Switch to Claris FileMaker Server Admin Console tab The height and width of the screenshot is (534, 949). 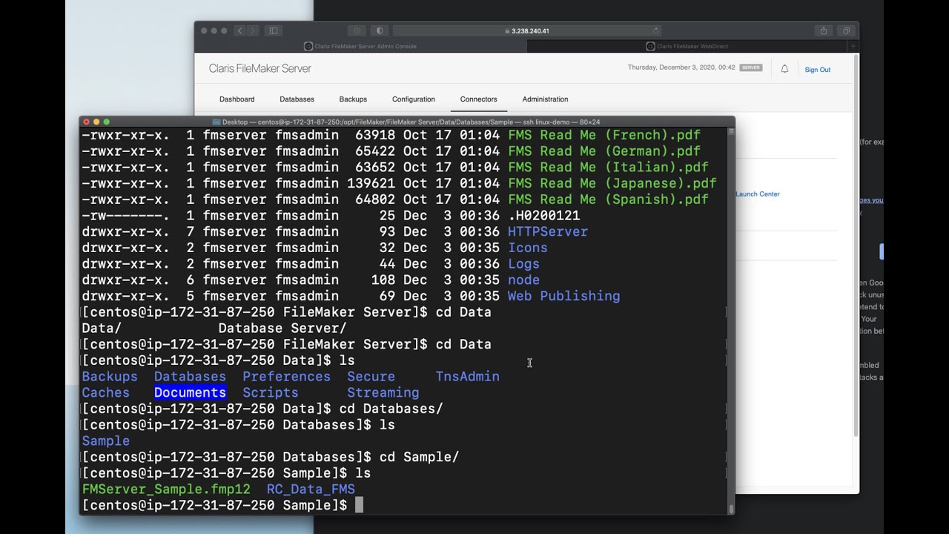(360, 46)
